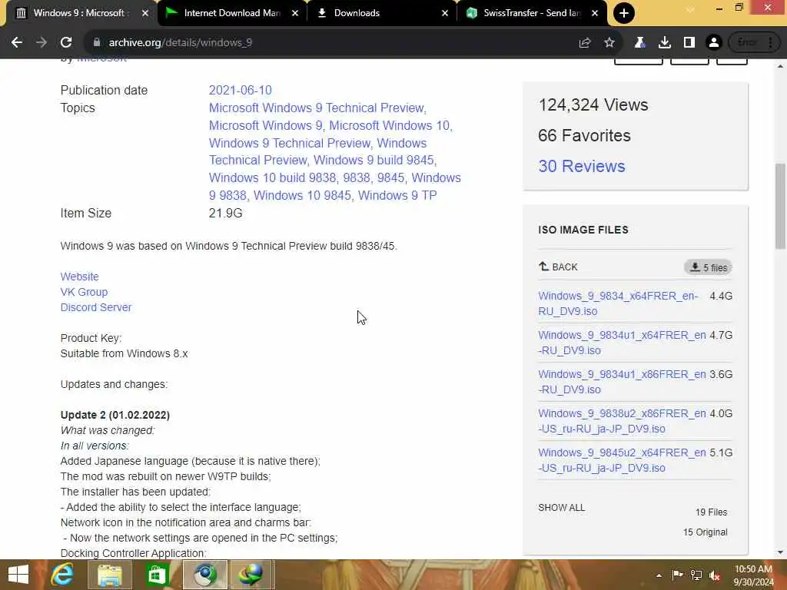Download all with the 5 files button
The height and width of the screenshot is (590, 787).
[x=708, y=267]
